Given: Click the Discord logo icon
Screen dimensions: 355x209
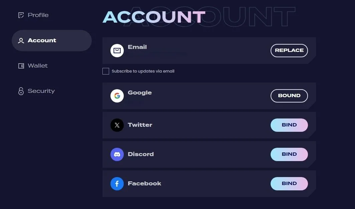Looking at the screenshot, I should coord(117,154).
